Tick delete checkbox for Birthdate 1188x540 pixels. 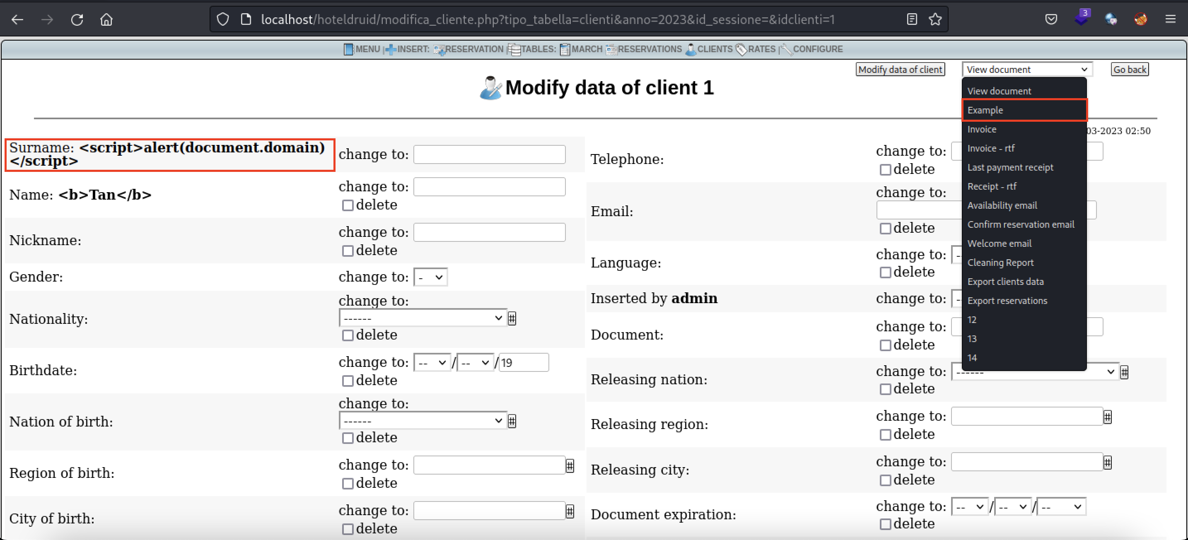pyautogui.click(x=348, y=381)
